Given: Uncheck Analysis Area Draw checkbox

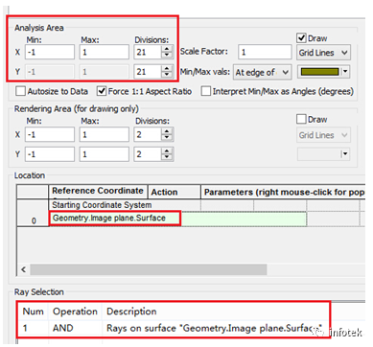Looking at the screenshot, I should tap(301, 38).
